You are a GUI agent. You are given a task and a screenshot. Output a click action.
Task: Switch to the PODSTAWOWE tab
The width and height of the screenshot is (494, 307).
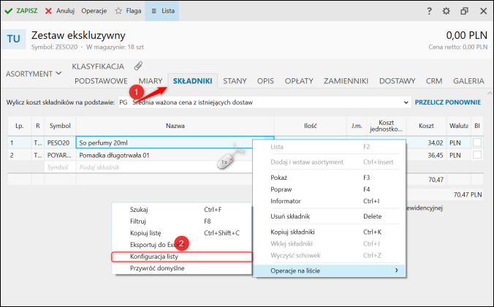(x=101, y=81)
